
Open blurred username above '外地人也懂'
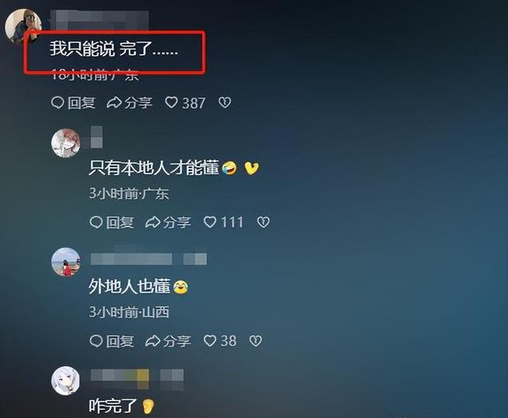[149, 259]
